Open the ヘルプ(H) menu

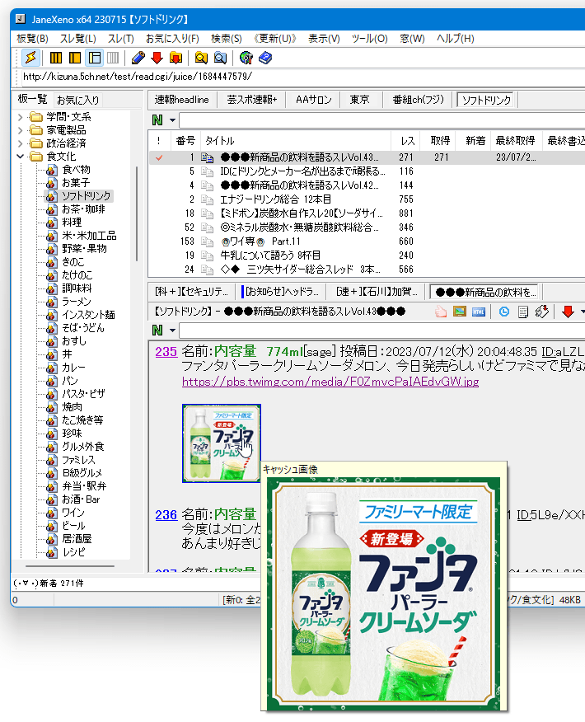[x=455, y=39]
